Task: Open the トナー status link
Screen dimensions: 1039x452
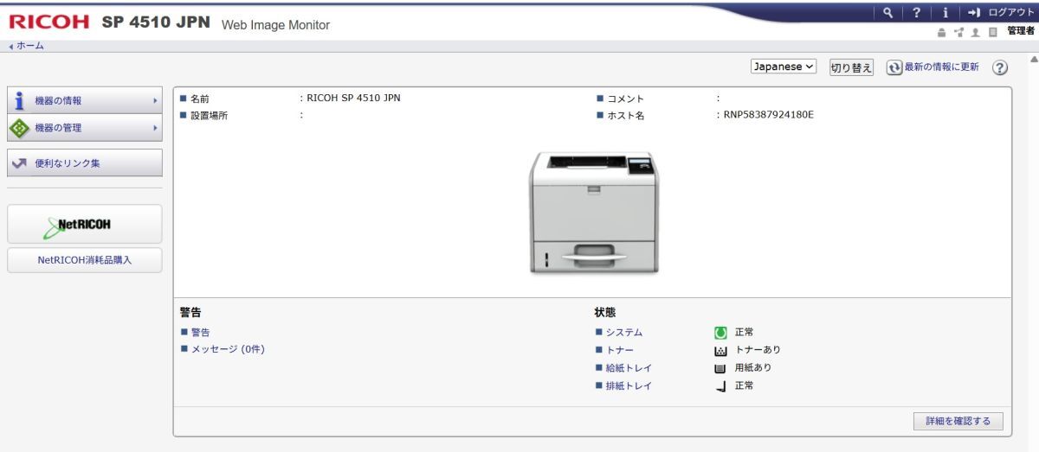Action: point(620,350)
